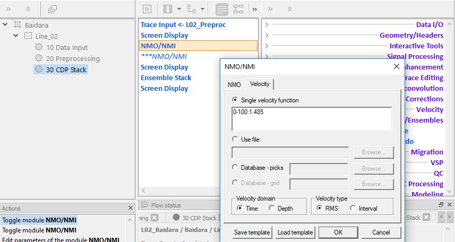Click Save template button
455x242 pixels.
[x=252, y=232]
